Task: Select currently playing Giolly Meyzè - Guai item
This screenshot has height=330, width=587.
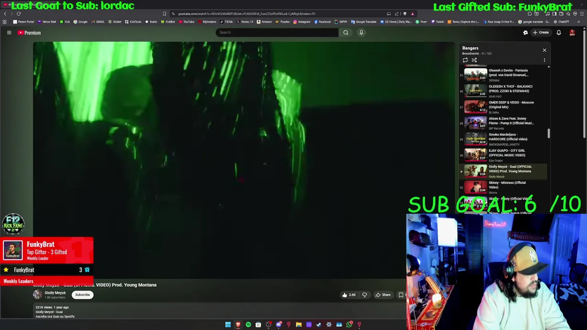Action: point(504,171)
